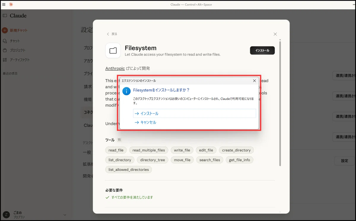
Task: Confirm インストール in the install dialog
Action: pos(195,113)
